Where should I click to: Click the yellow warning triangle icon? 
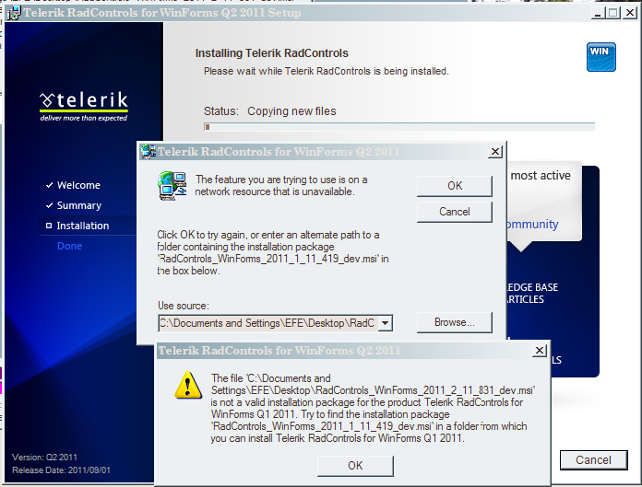pos(188,385)
